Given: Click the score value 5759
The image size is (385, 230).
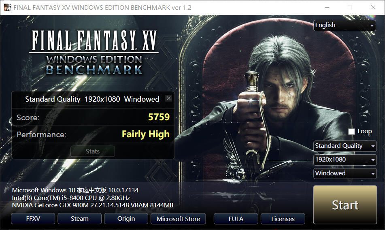Looking at the screenshot, I should click(159, 117).
